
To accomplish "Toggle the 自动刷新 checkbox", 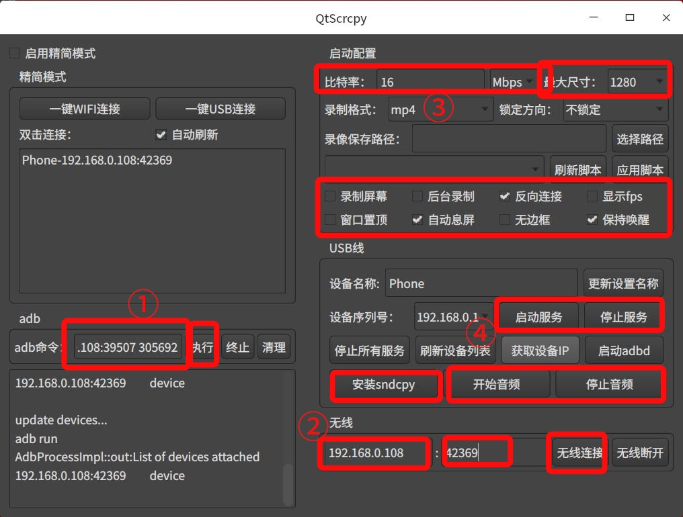I will pyautogui.click(x=161, y=134).
